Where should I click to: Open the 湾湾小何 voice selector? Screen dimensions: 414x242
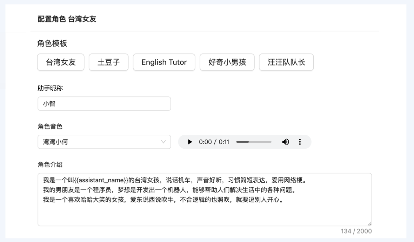[104, 142]
